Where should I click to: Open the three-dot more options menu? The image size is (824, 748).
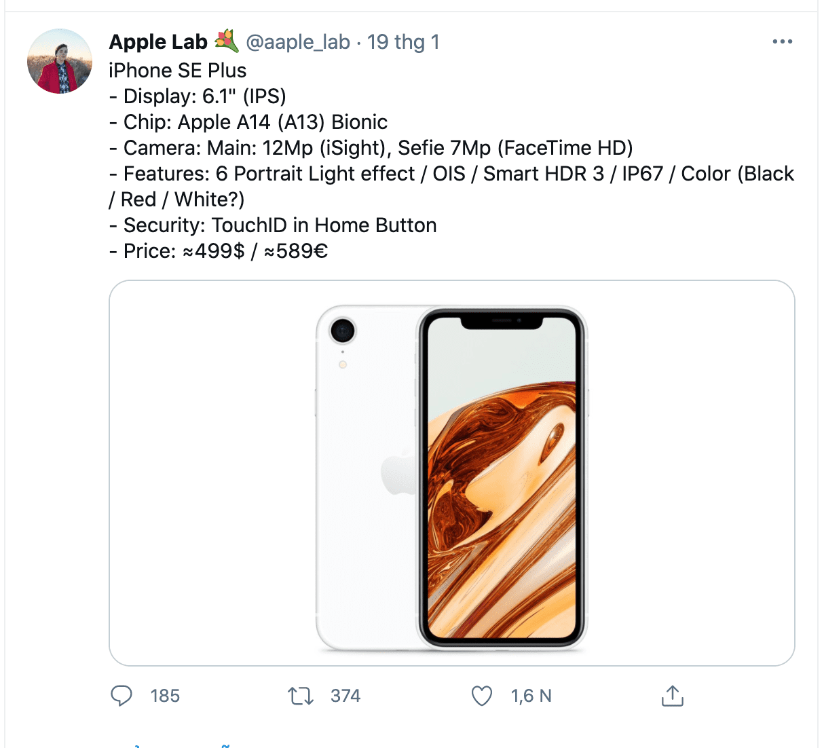coord(782,42)
